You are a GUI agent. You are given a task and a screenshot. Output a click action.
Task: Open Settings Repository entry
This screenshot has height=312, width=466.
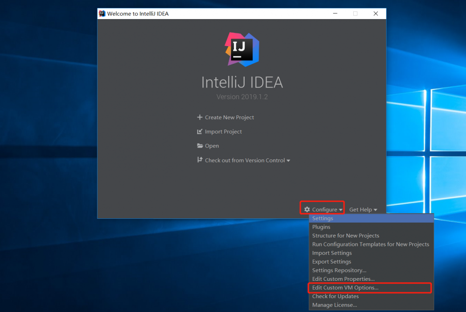coord(339,270)
